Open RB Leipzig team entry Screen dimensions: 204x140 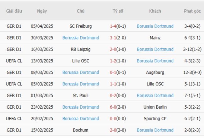click(81, 49)
